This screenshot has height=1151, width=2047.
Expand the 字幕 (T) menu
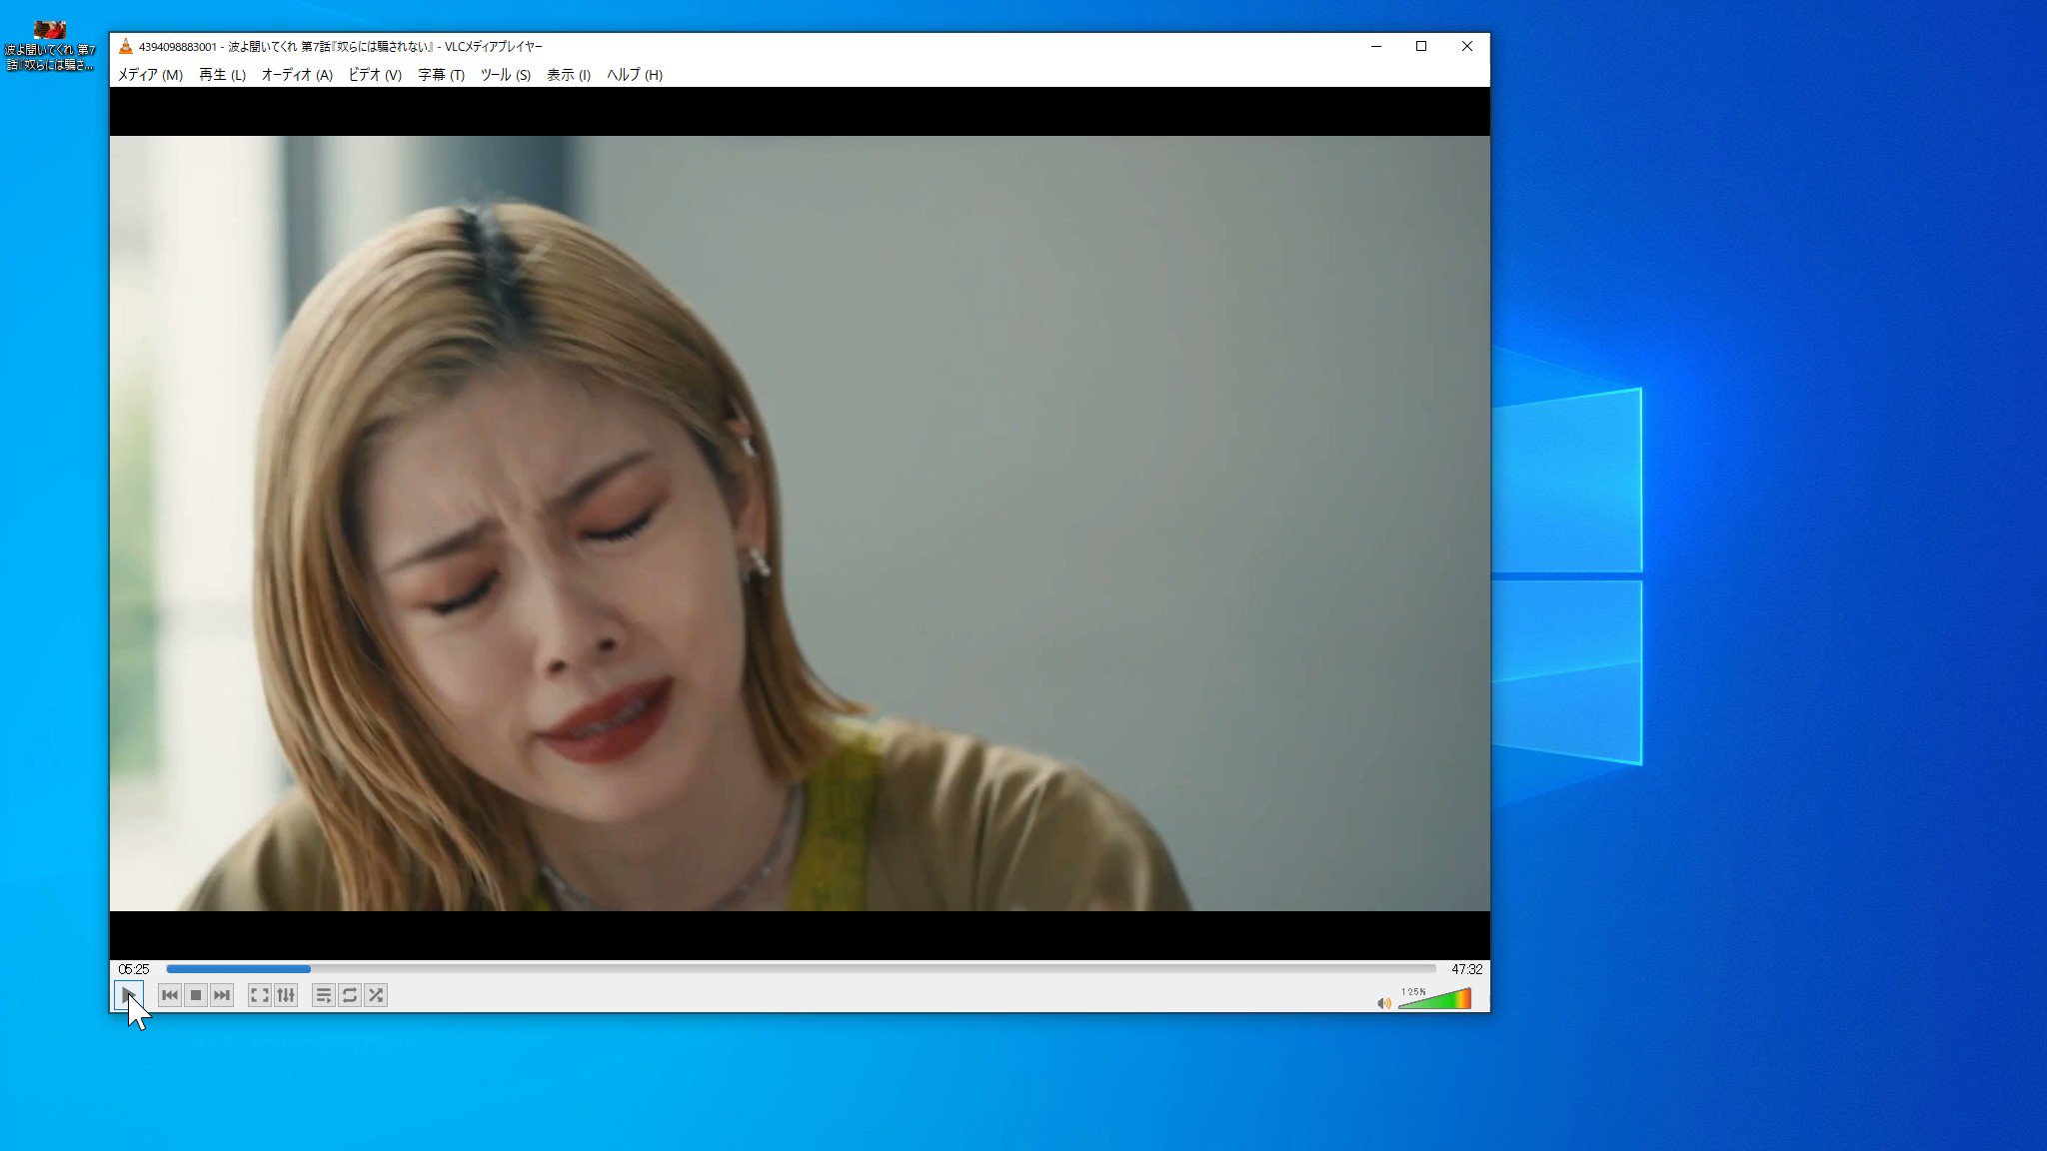[x=441, y=75]
